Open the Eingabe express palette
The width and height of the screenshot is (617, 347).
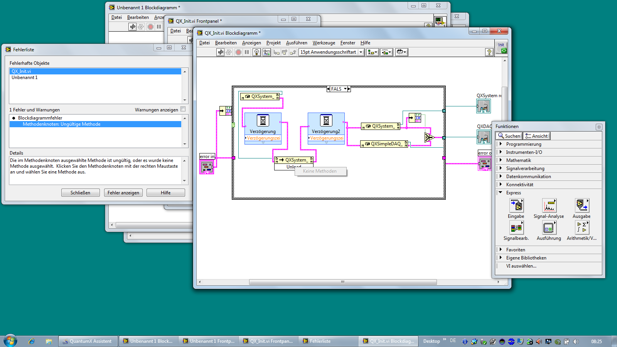click(x=516, y=206)
